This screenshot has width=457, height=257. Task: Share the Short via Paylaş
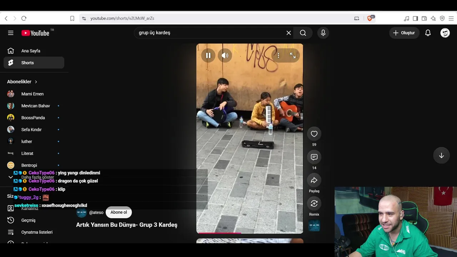click(314, 180)
